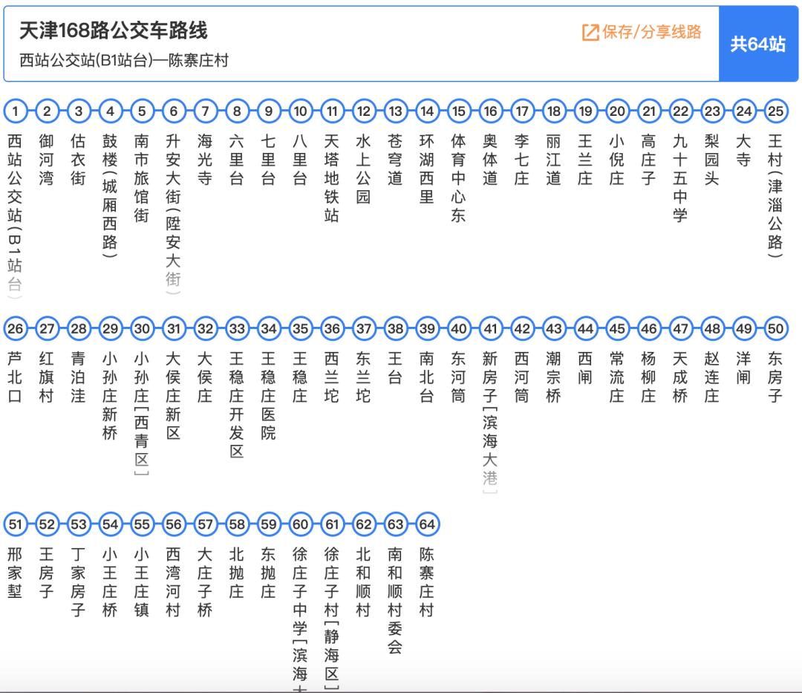Image resolution: width=802 pixels, height=693 pixels.
Task: Click the save/share route icon
Action: coord(590,32)
